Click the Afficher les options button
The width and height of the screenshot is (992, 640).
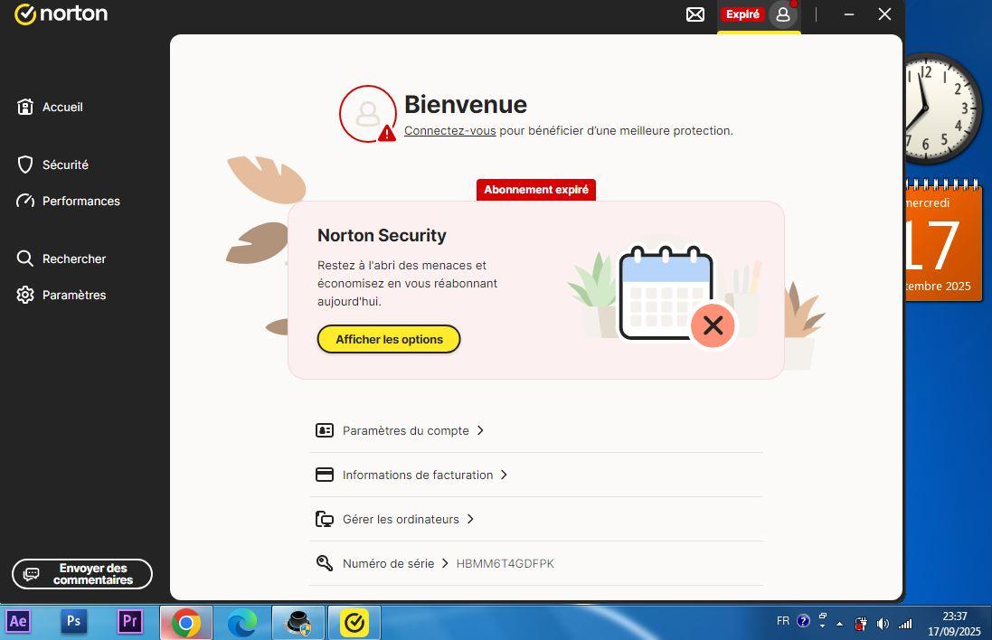(389, 339)
